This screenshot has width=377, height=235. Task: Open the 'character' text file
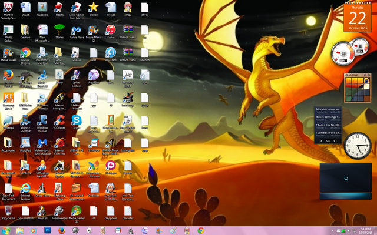[128, 211]
